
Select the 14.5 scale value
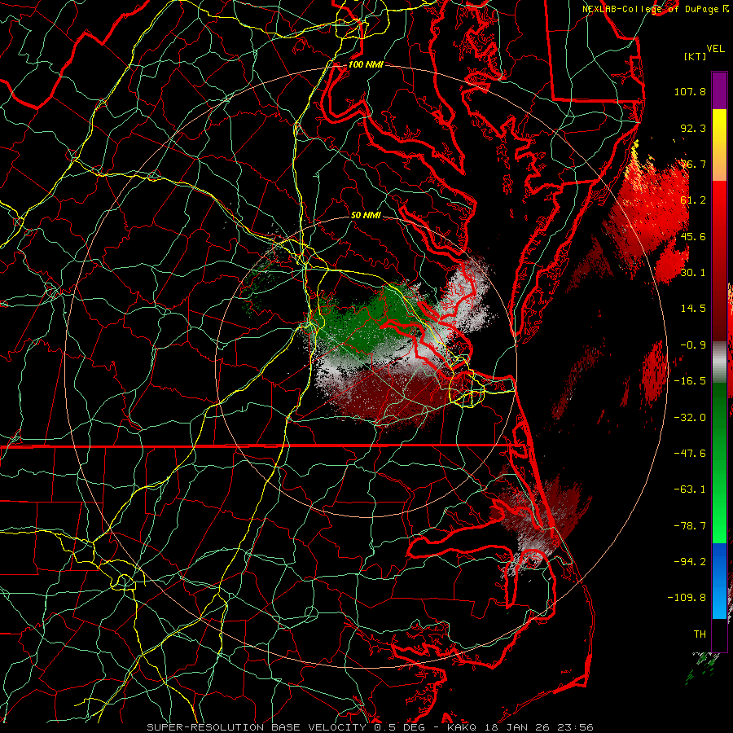693,309
